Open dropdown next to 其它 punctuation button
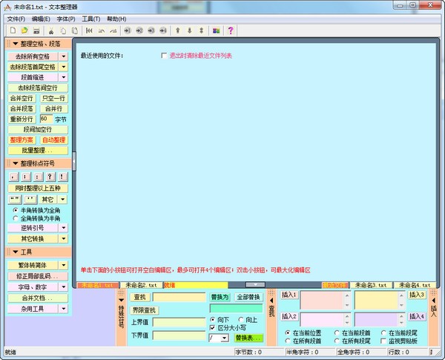This screenshot has width=445, height=360. click(x=64, y=200)
